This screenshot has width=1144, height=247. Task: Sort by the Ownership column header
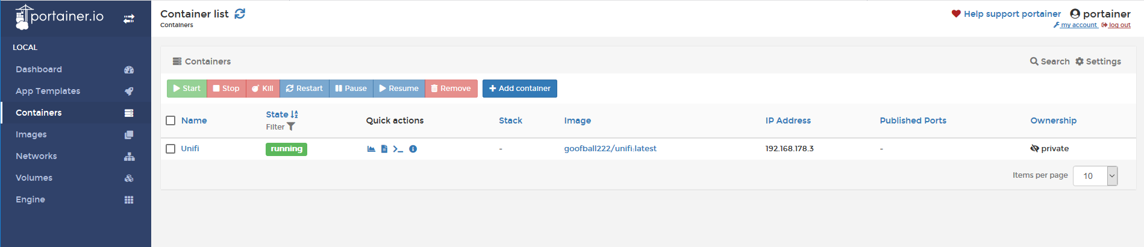click(x=1054, y=120)
